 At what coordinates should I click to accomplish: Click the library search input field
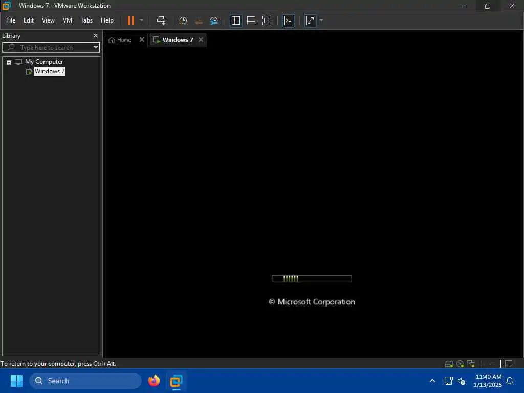point(50,47)
